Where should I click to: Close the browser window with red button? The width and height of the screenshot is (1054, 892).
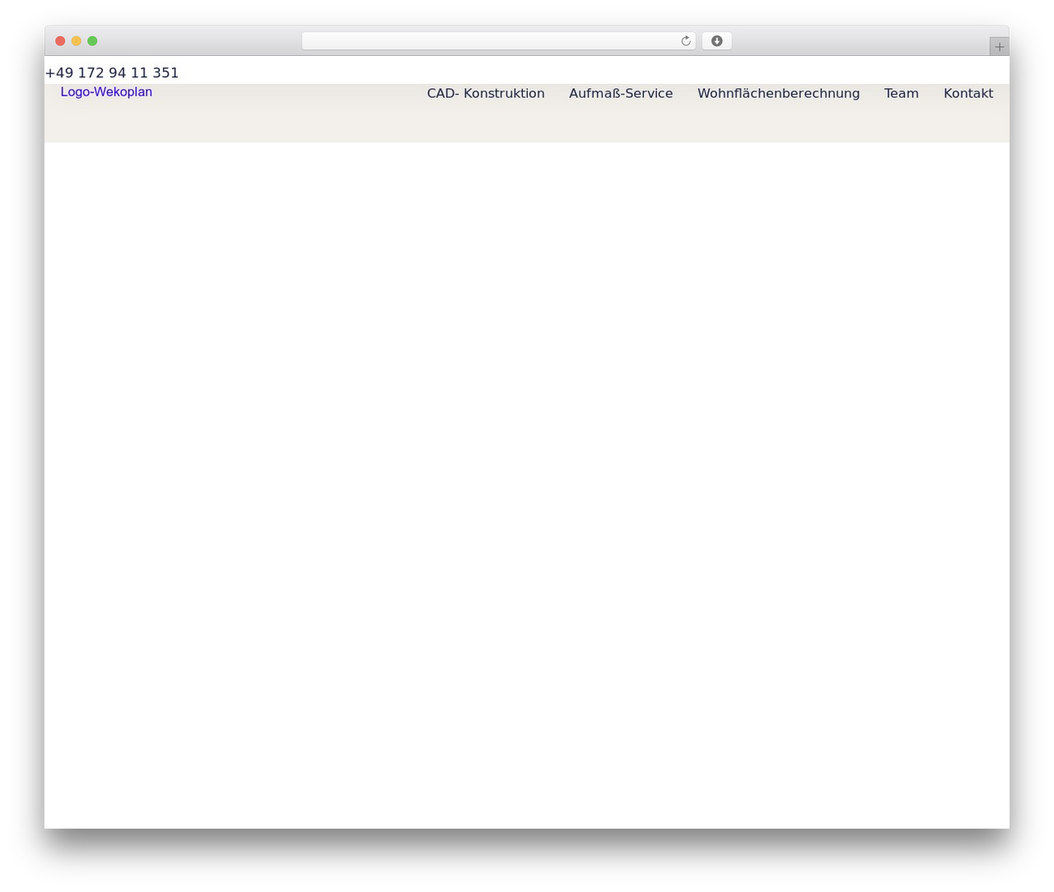click(60, 41)
